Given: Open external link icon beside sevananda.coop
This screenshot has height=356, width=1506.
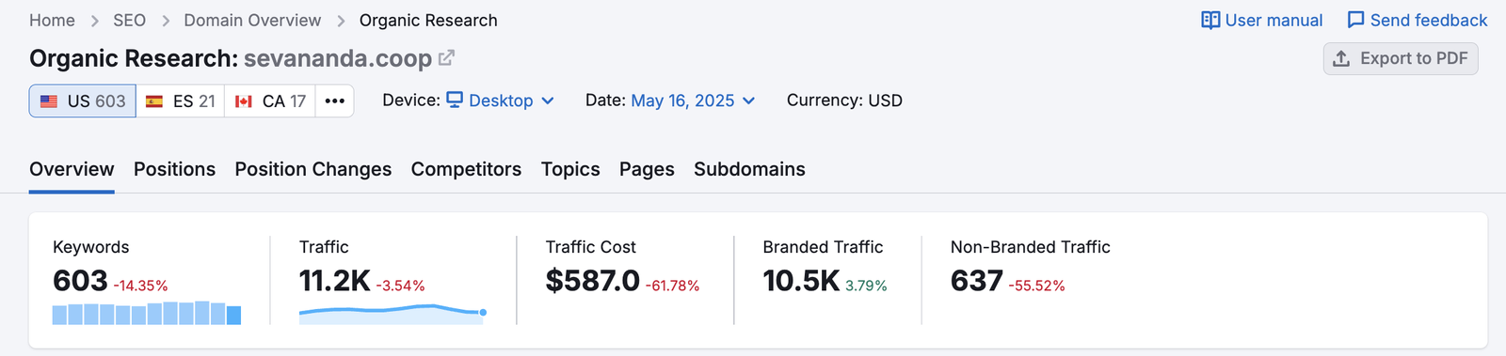Looking at the screenshot, I should [x=446, y=58].
